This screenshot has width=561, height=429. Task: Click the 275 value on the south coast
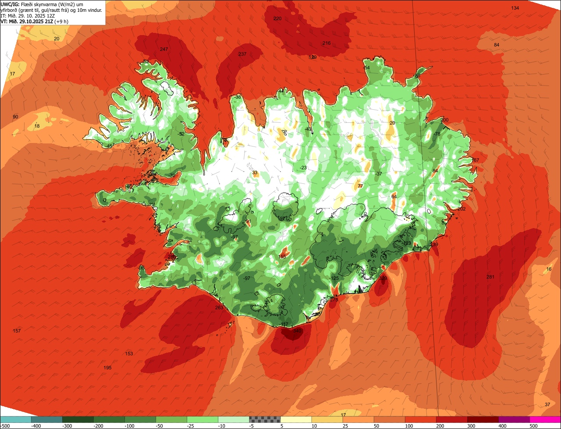click(334, 300)
